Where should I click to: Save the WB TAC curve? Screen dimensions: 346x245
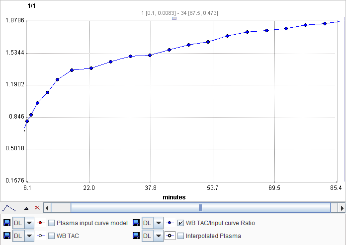point(7,236)
